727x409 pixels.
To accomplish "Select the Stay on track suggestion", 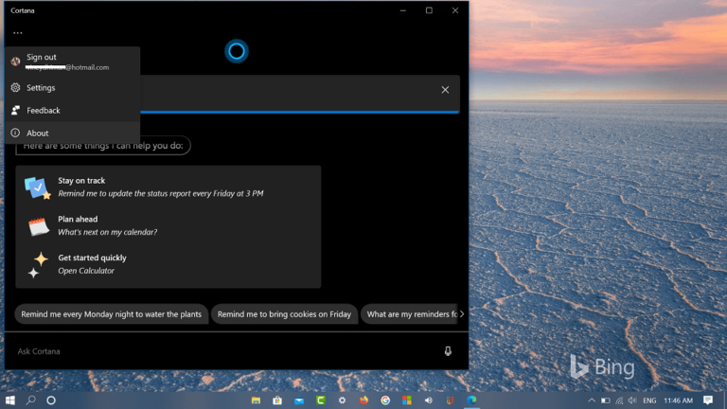I will point(168,187).
